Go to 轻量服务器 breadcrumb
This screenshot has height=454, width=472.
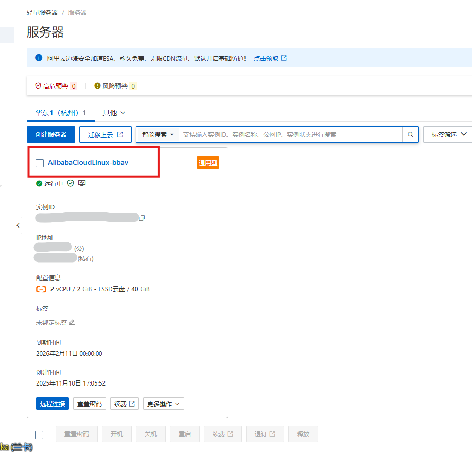(x=42, y=13)
